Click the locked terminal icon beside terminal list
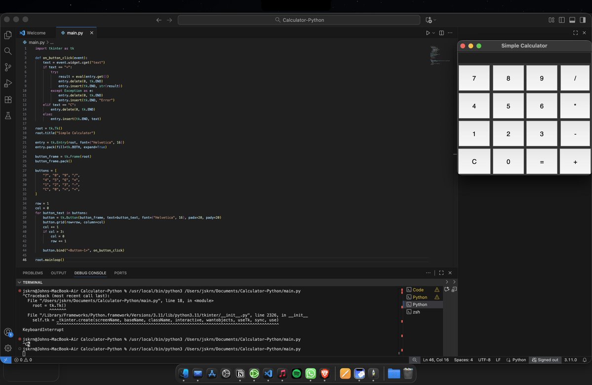The width and height of the screenshot is (592, 385). 454,289
